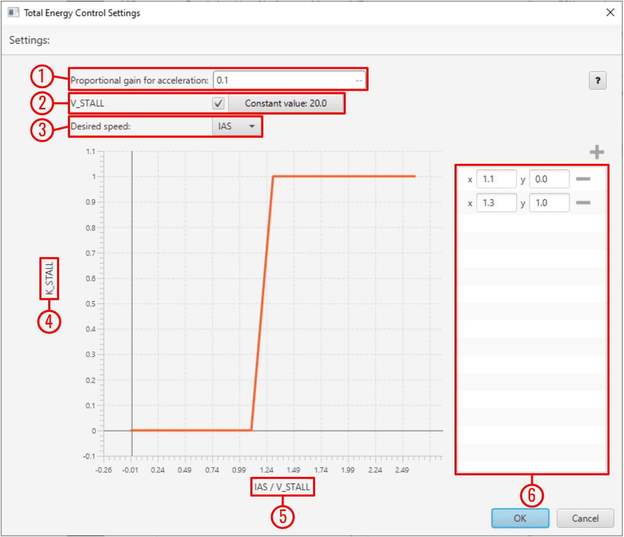Remove the point row with x 1.3
624x537 pixels.
pos(583,203)
